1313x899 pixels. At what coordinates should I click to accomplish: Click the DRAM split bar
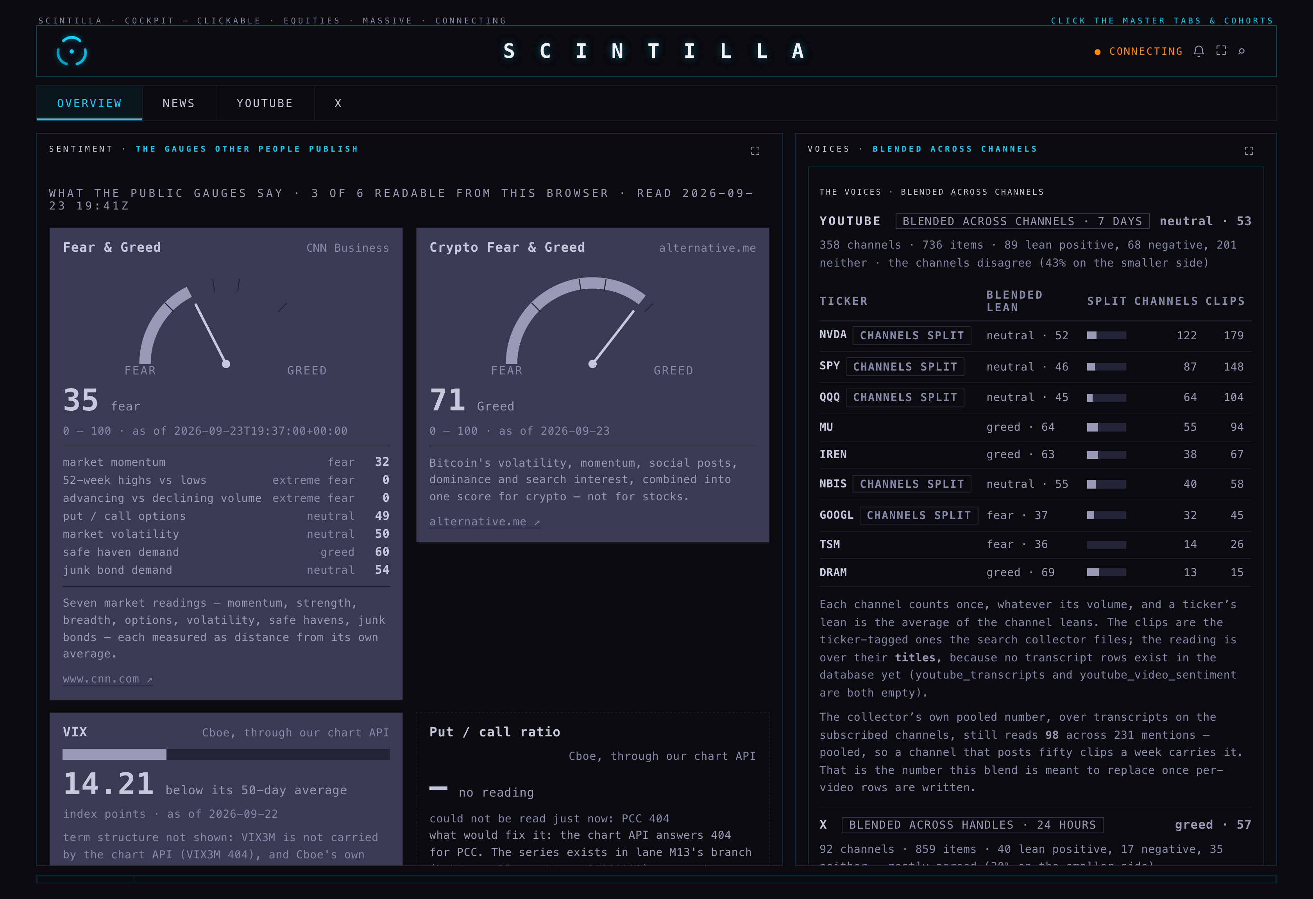point(1106,572)
